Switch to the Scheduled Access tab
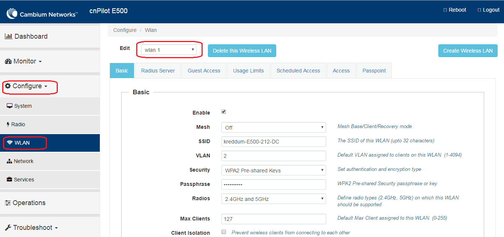 298,71
